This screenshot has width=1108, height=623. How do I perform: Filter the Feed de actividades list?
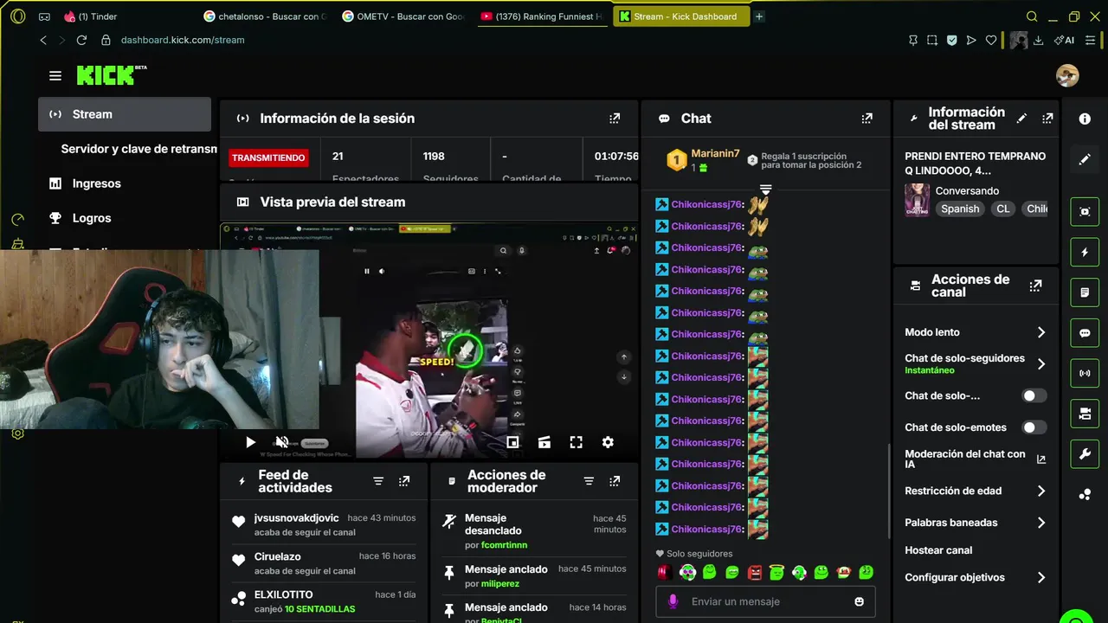[378, 481]
